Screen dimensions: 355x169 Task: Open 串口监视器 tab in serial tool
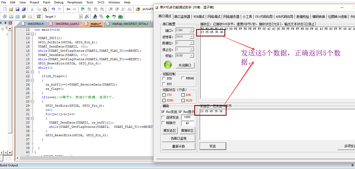click(x=182, y=17)
